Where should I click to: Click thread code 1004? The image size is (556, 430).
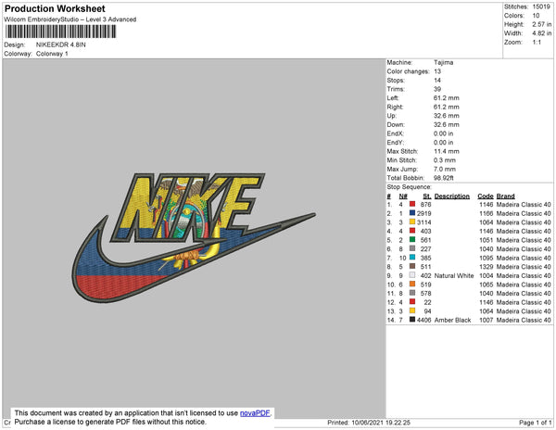486,275
